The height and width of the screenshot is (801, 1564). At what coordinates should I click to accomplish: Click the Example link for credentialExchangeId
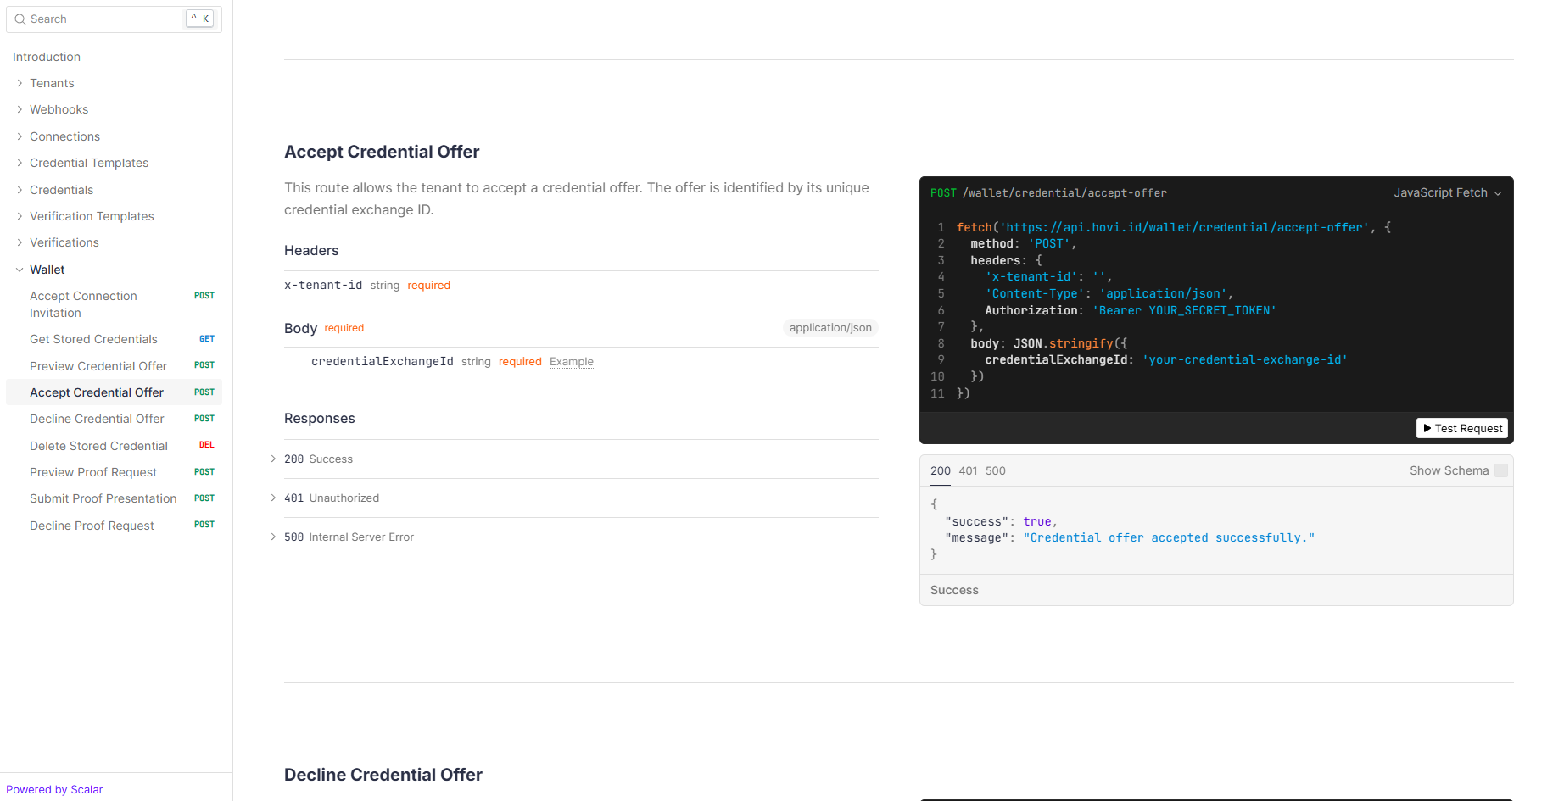(x=571, y=362)
